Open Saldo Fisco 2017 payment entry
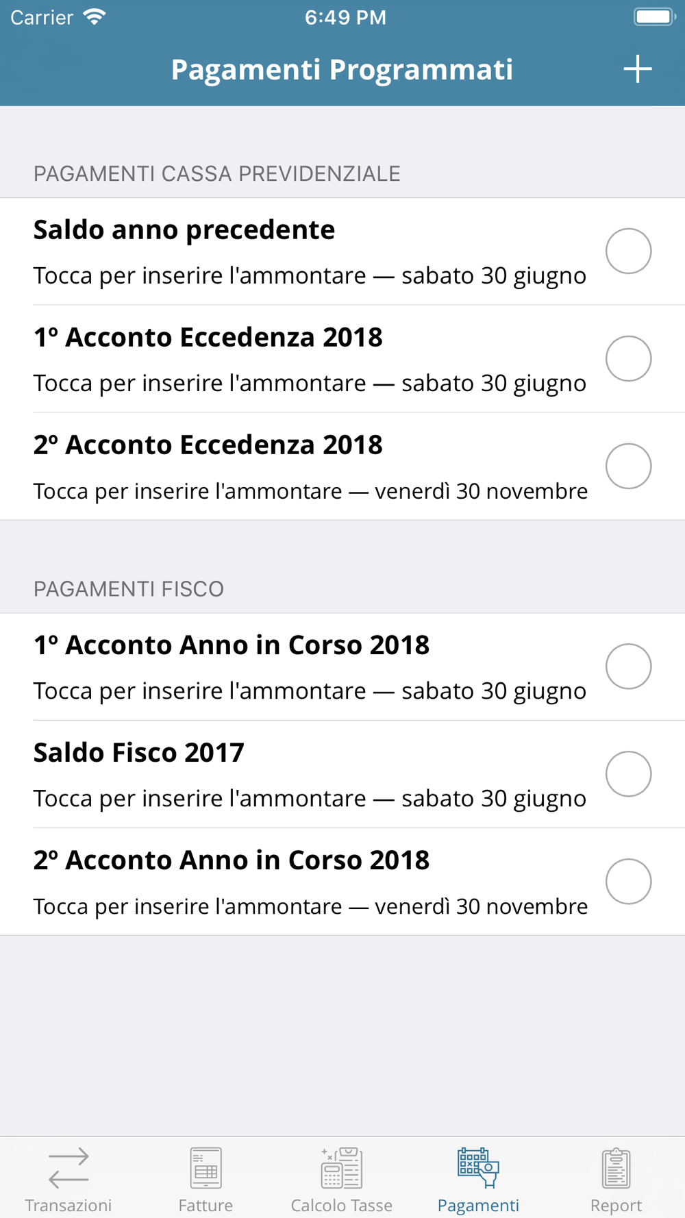This screenshot has height=1218, width=685. click(x=308, y=774)
